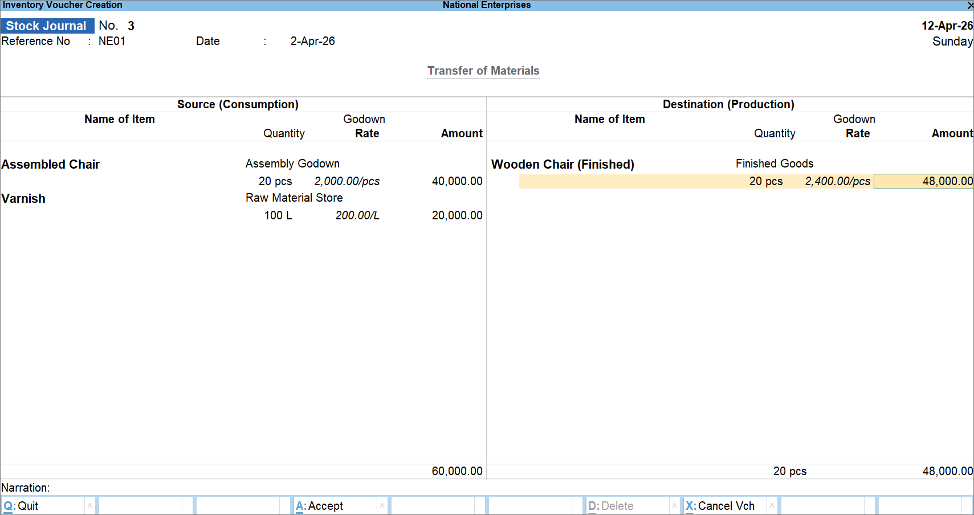Viewport: 974px width, 515px height.
Task: Close the voucher creation screen with X
Action: [970, 5]
